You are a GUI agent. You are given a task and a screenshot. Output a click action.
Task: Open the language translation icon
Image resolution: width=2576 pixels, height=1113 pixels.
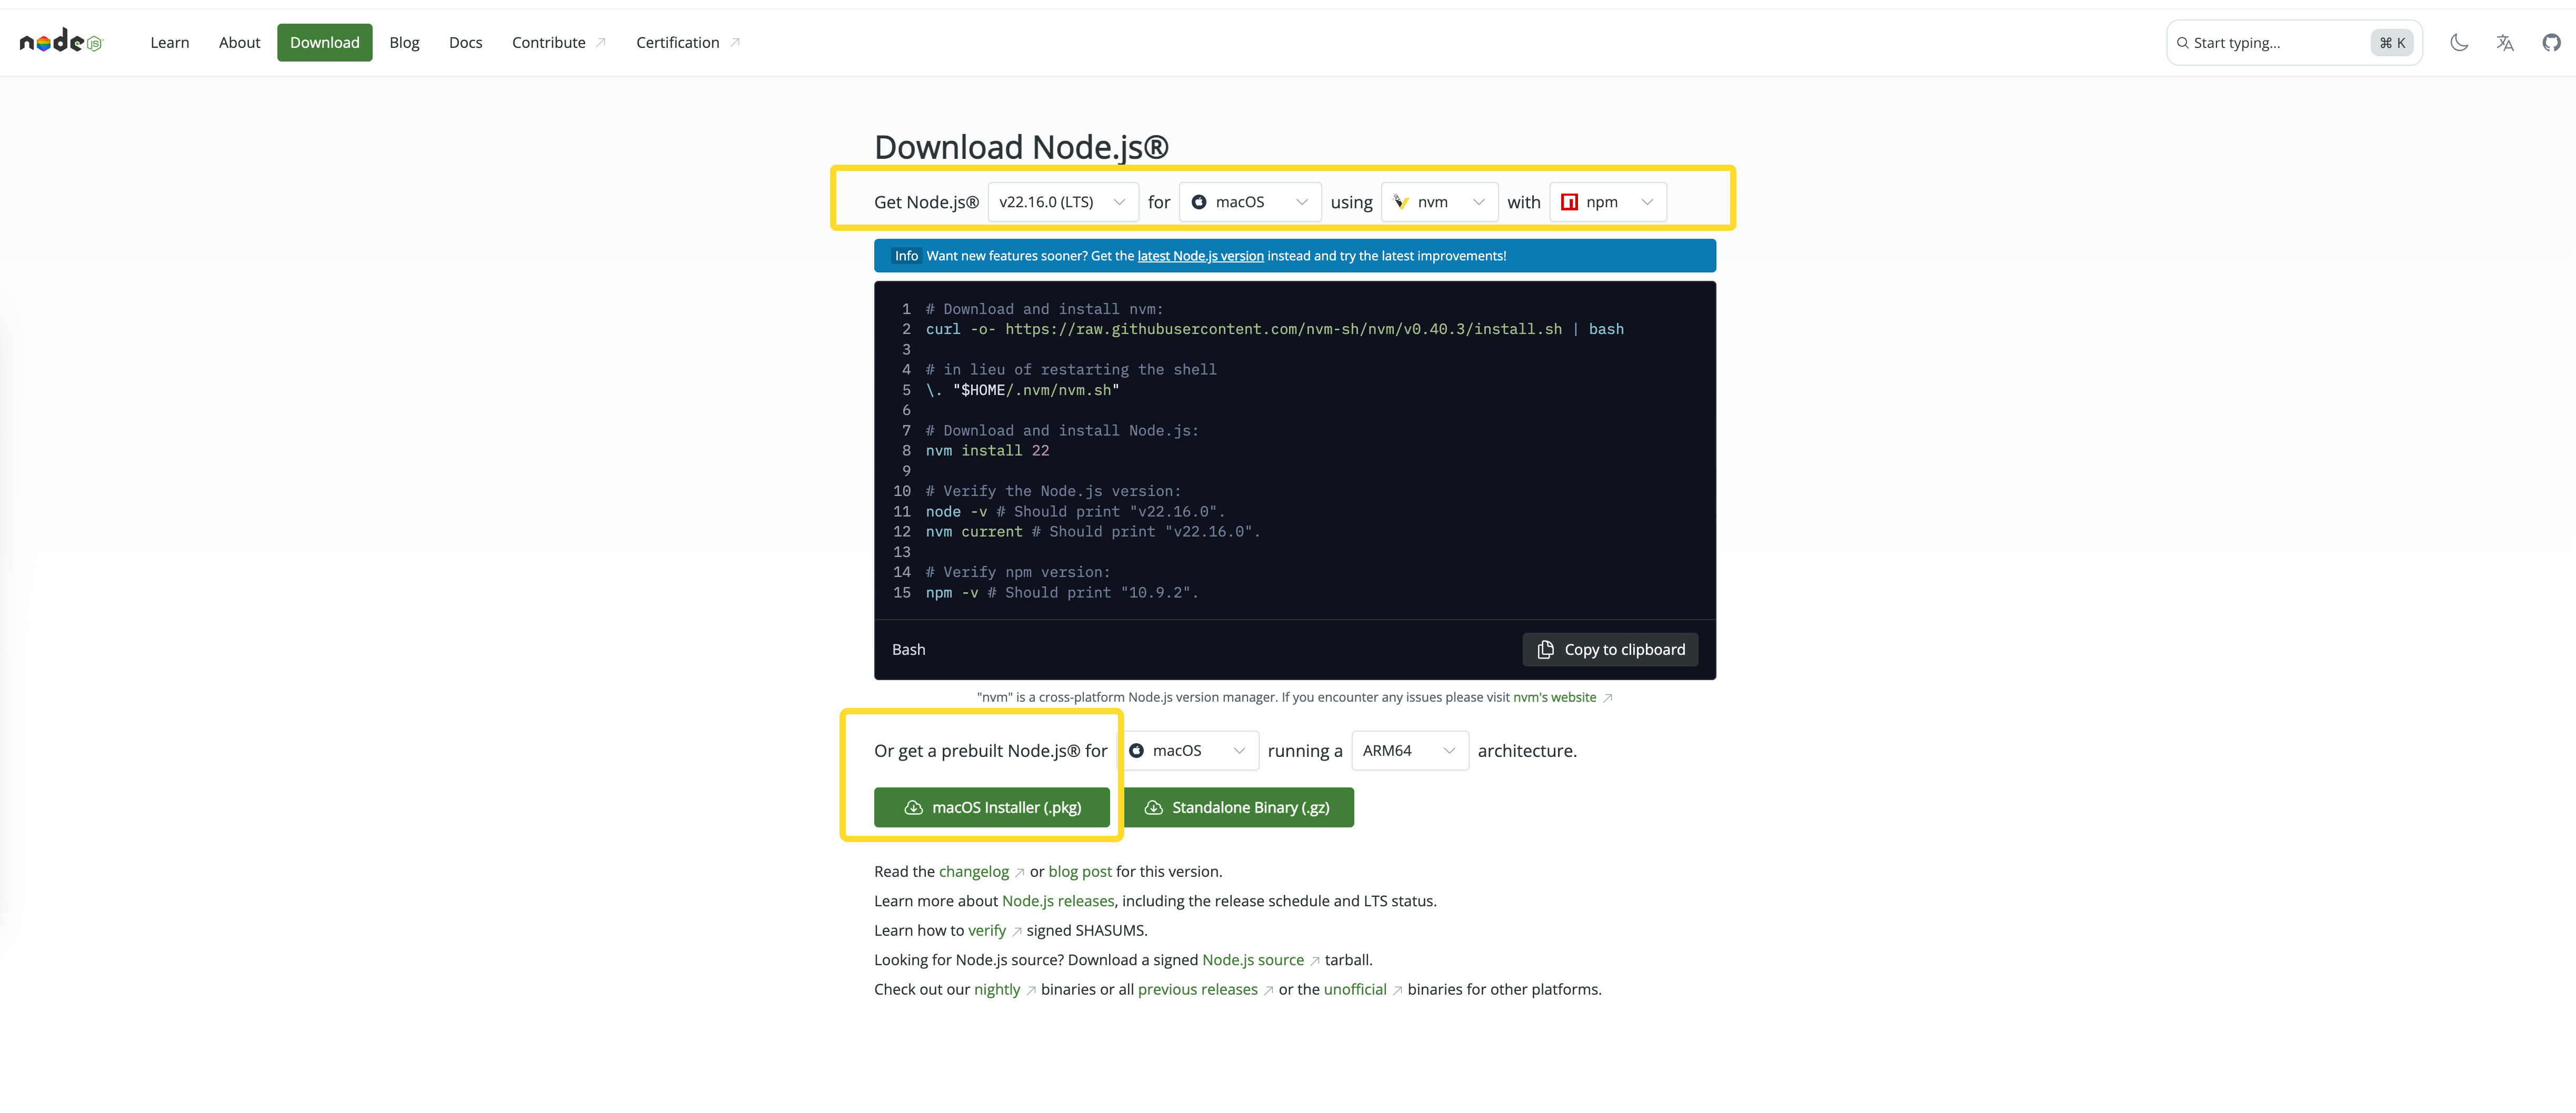pos(2504,42)
